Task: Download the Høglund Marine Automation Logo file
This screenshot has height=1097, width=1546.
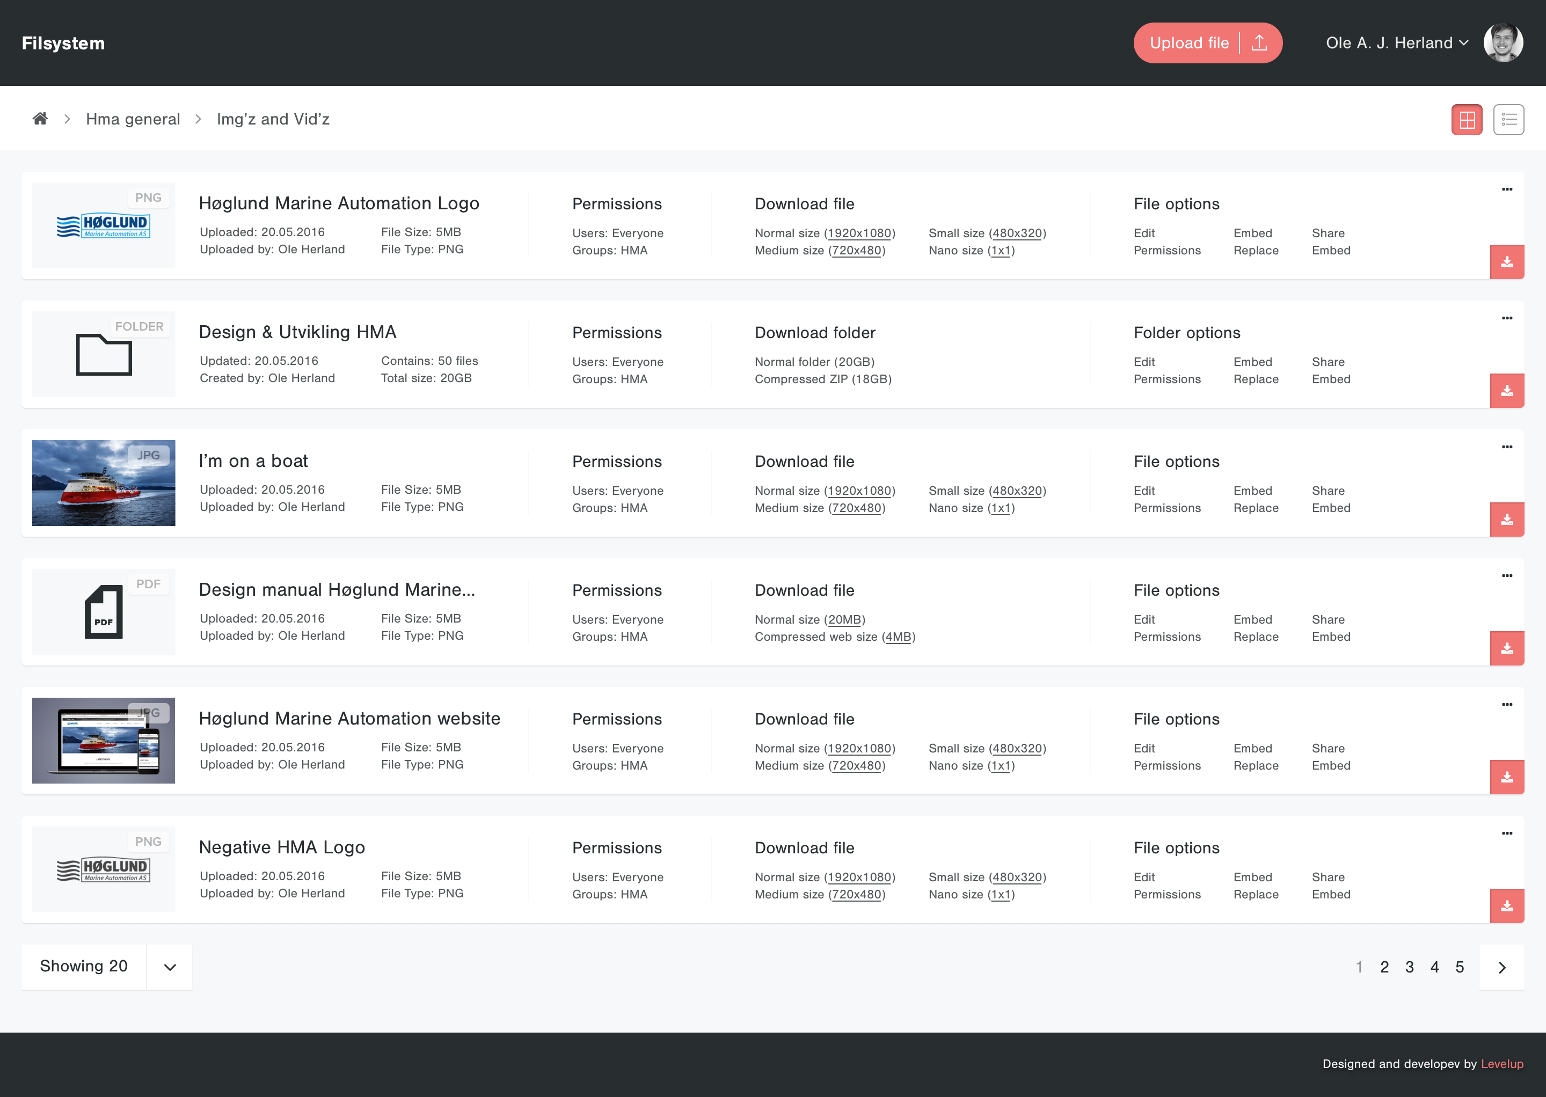Action: (1507, 261)
